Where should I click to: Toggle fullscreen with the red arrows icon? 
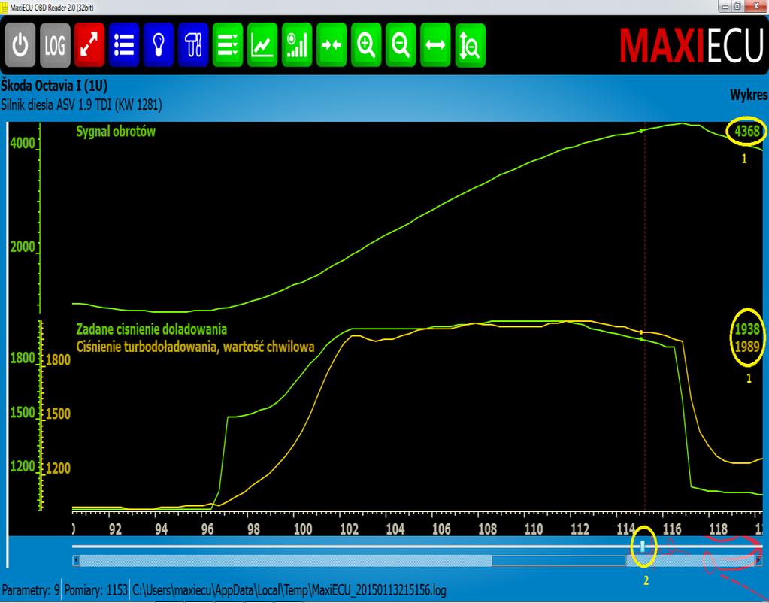tap(89, 44)
